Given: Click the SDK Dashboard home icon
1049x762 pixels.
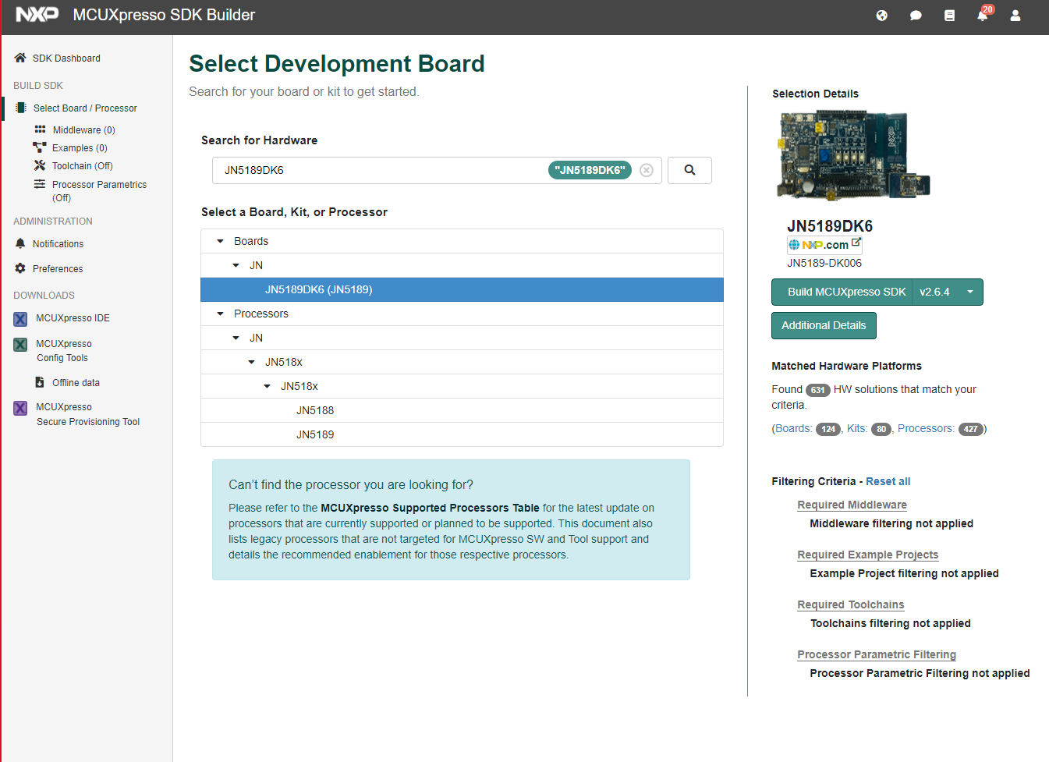Looking at the screenshot, I should pos(20,58).
